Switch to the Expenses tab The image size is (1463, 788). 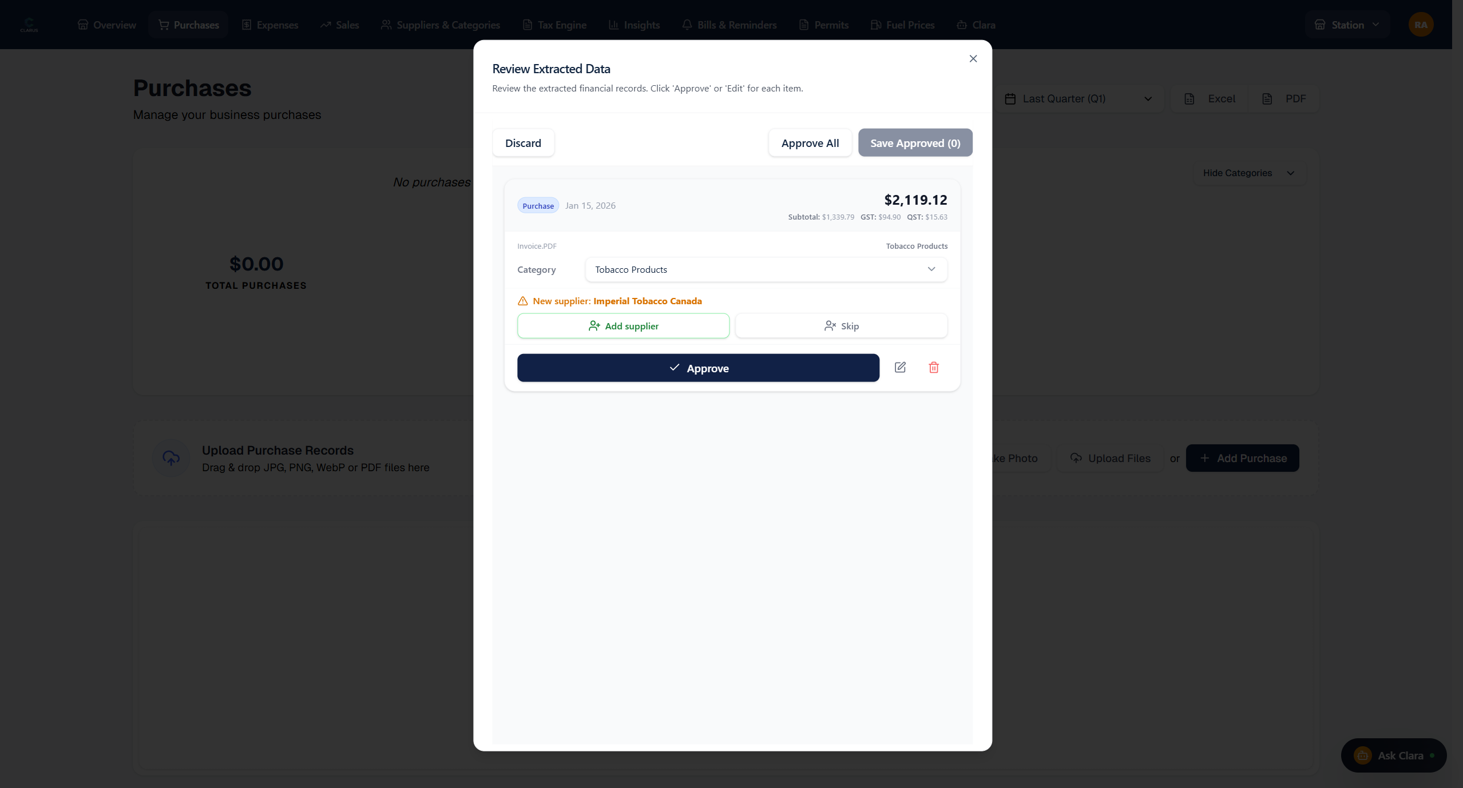coord(270,25)
